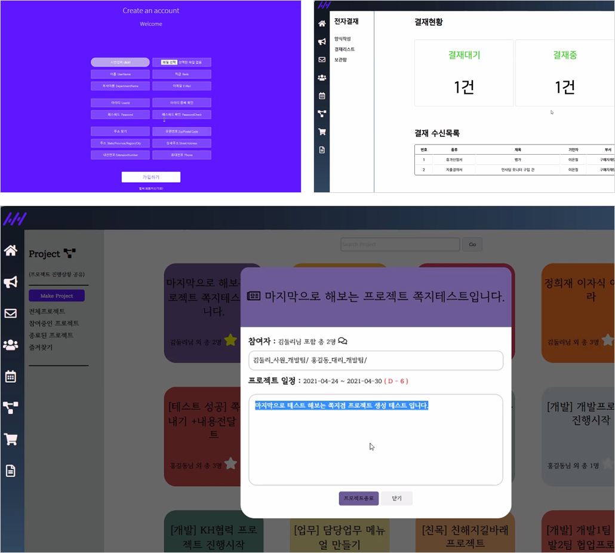The height and width of the screenshot is (553, 615).
Task: Click the Go search button
Action: click(x=472, y=244)
